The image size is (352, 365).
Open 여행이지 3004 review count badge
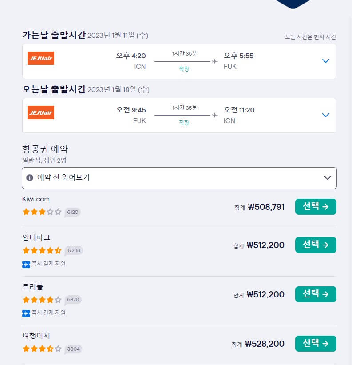click(73, 349)
